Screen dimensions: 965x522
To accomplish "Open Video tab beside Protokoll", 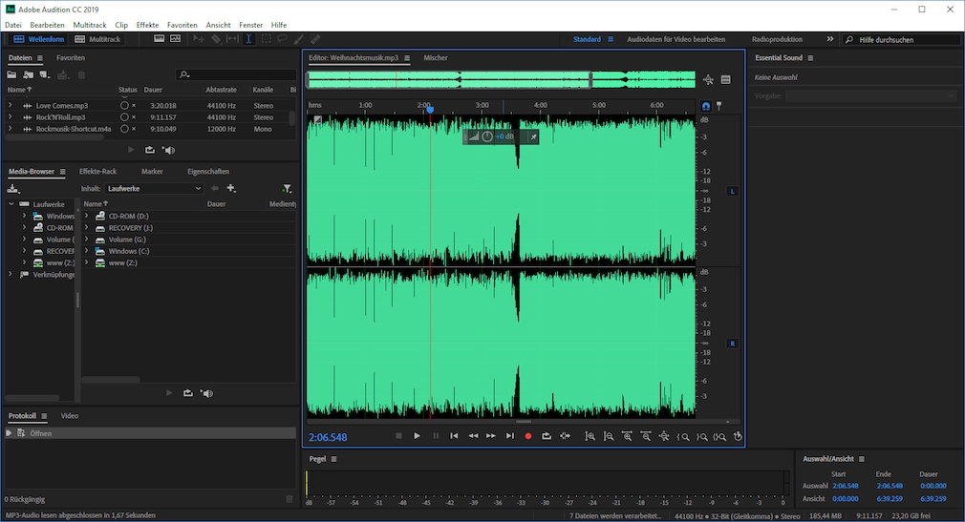I will (69, 416).
